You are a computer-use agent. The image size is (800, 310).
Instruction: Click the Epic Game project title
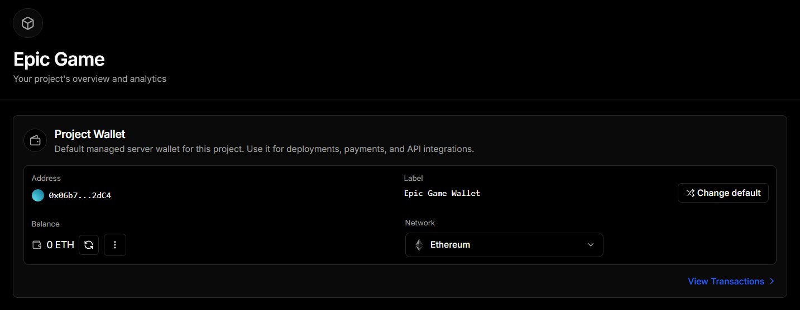tap(59, 59)
